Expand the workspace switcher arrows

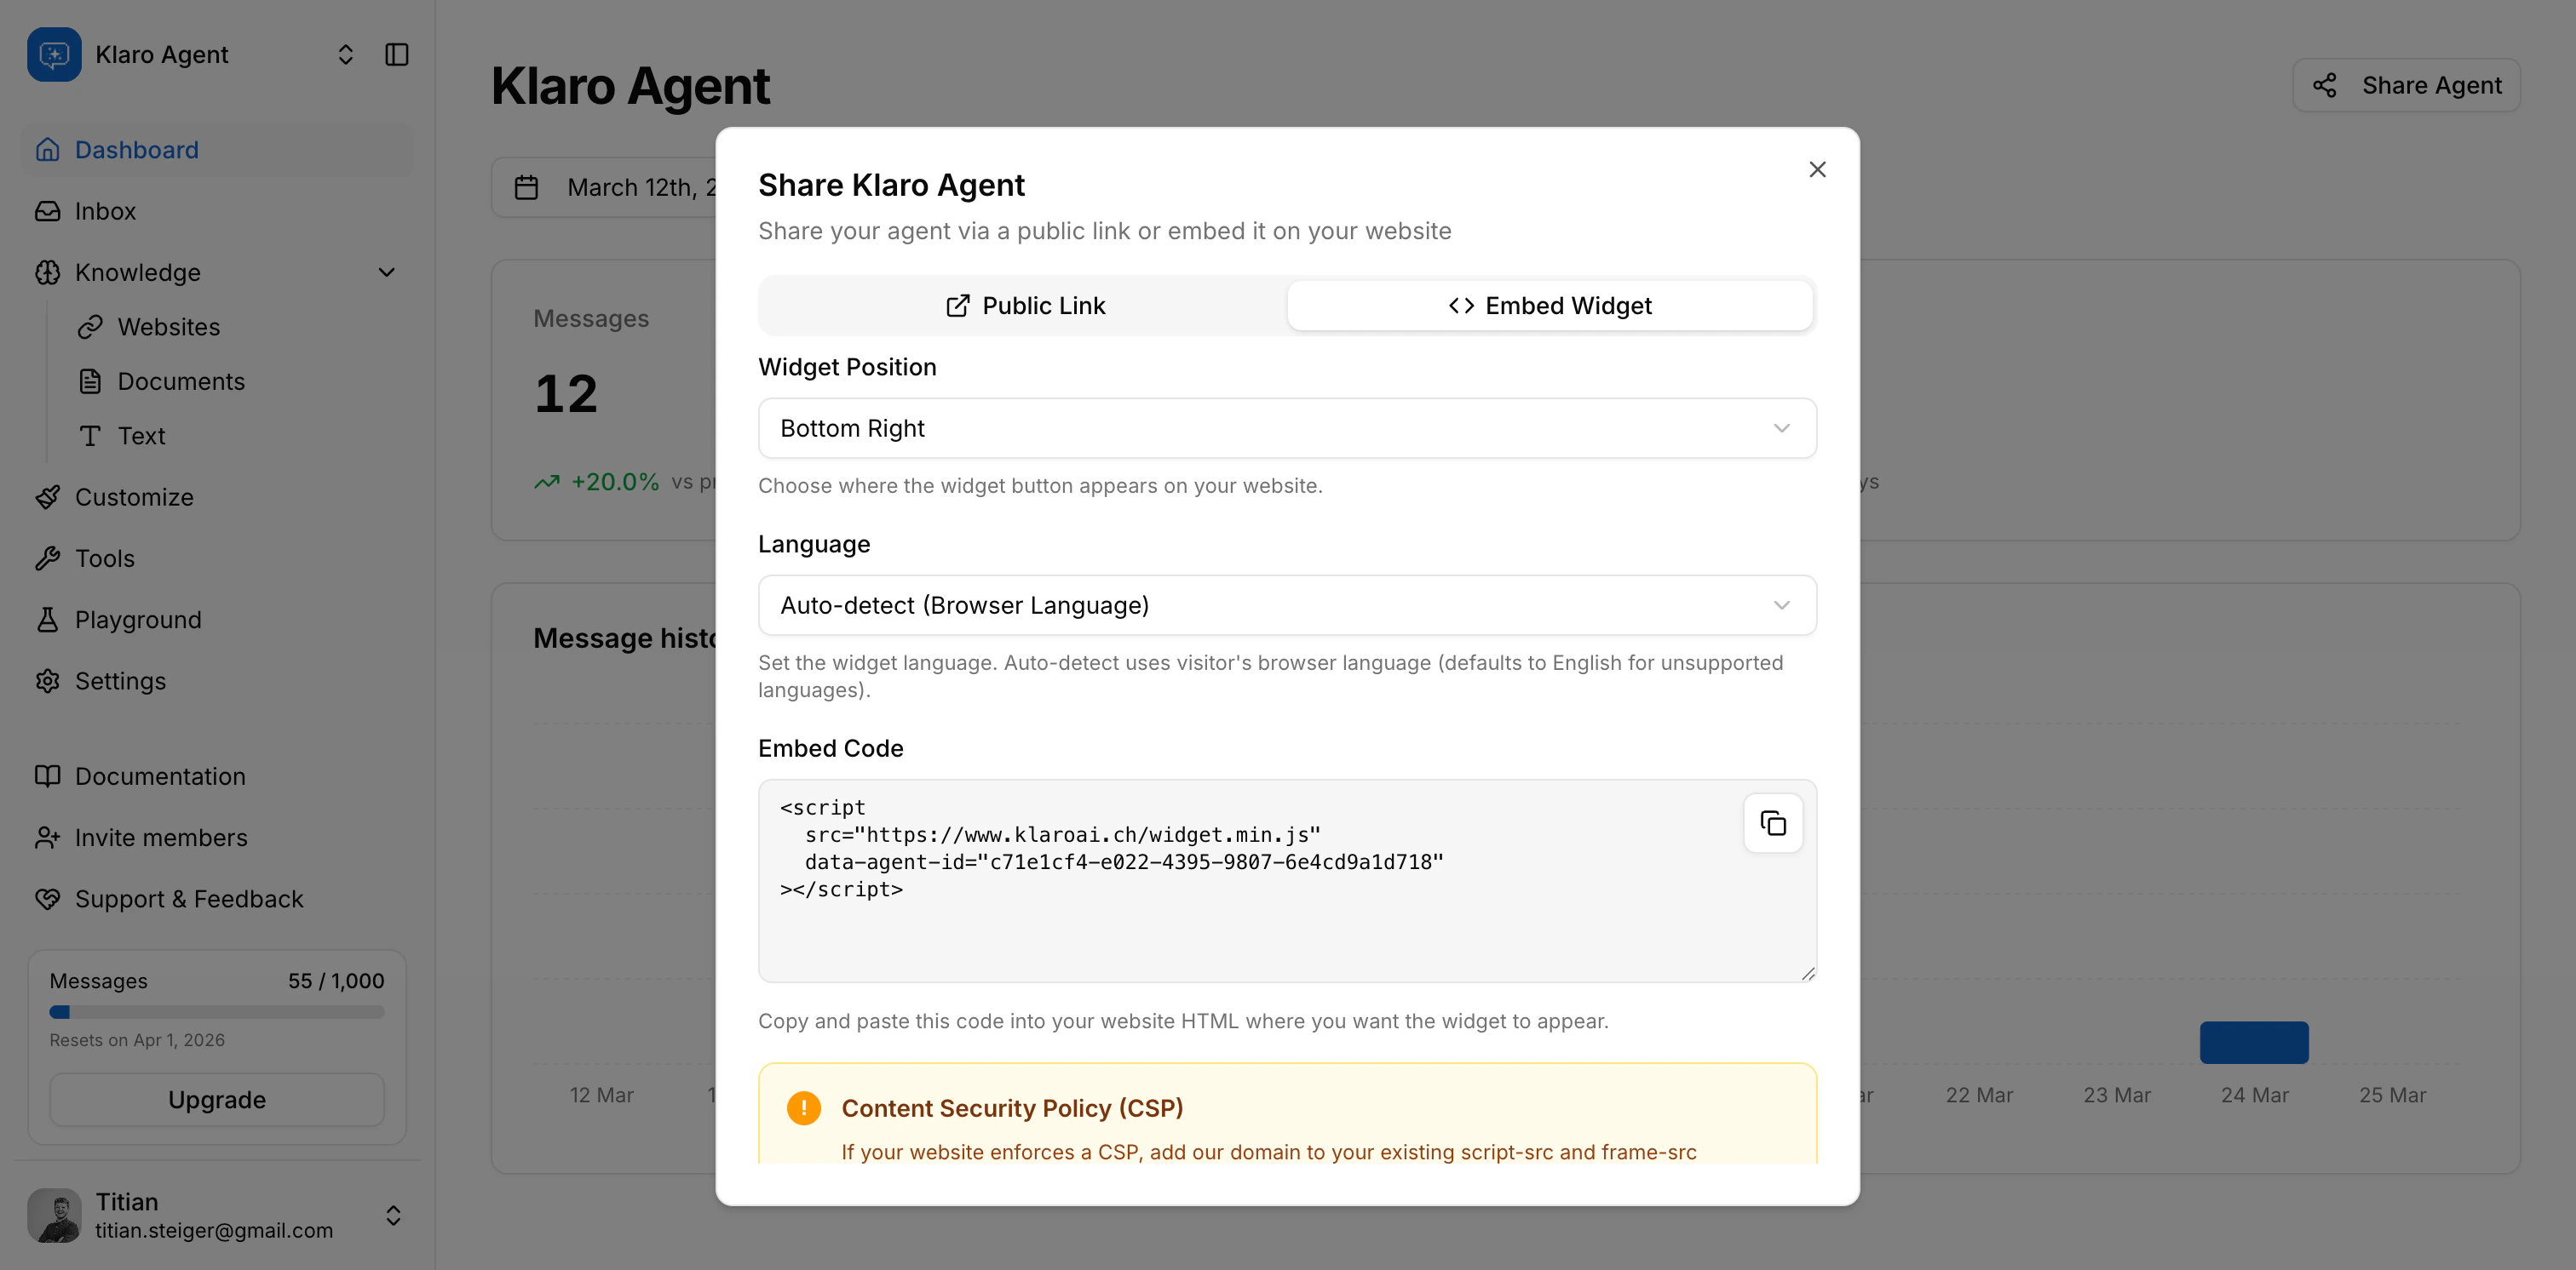[345, 54]
